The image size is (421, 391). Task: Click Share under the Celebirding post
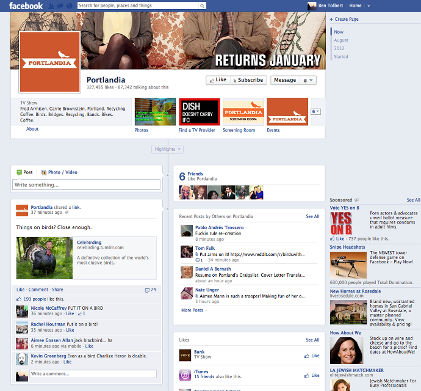click(57, 290)
